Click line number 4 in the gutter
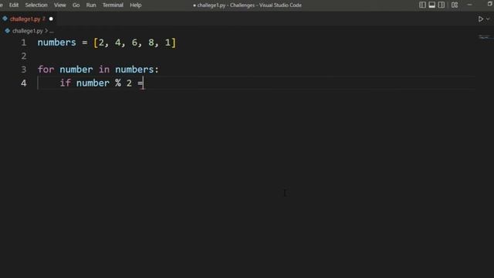This screenshot has width=494, height=278. pos(24,83)
